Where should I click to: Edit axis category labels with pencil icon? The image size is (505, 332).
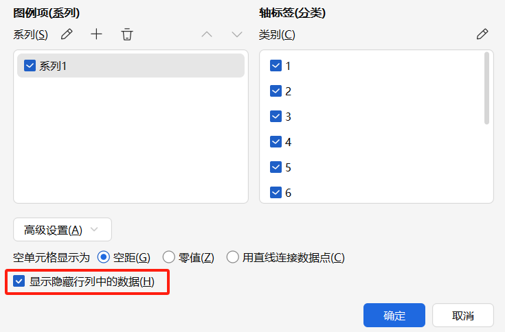pos(482,34)
